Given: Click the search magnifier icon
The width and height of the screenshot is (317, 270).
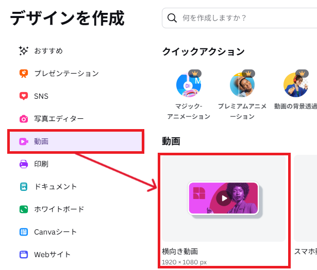Looking at the screenshot, I should point(172,18).
